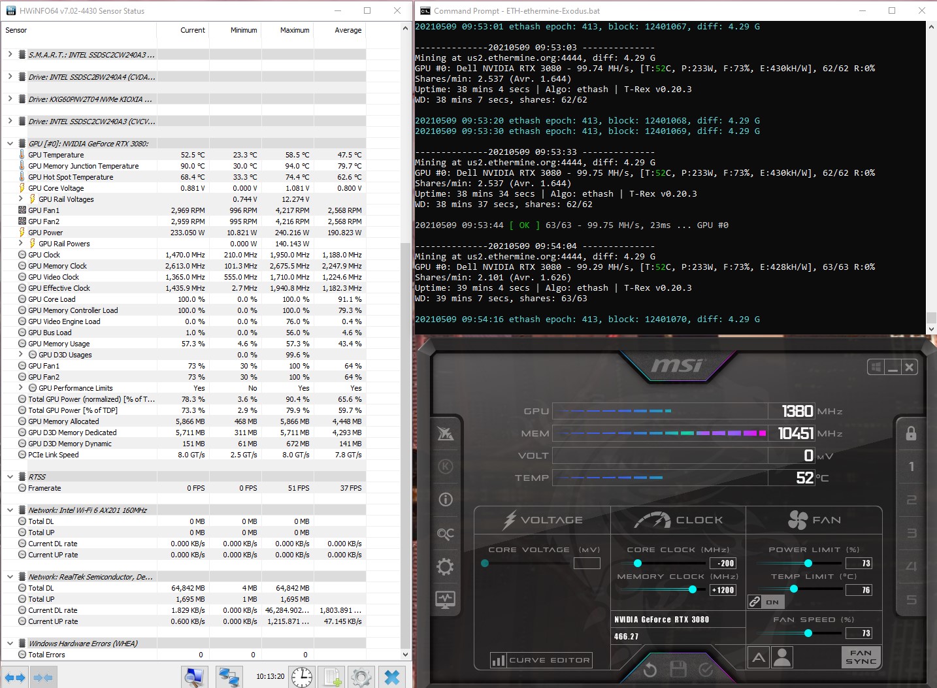
Task: Click the Core Clock value field showing -200
Action: (723, 563)
